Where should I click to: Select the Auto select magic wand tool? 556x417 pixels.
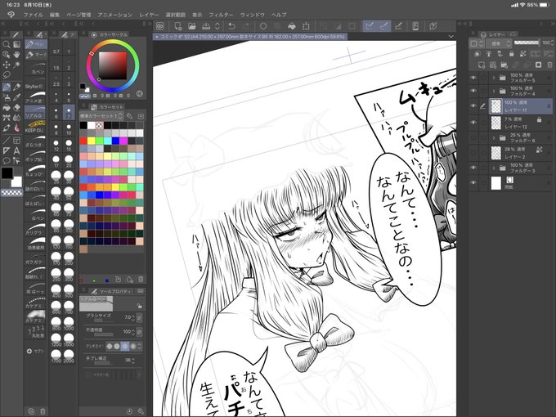click(x=16, y=65)
